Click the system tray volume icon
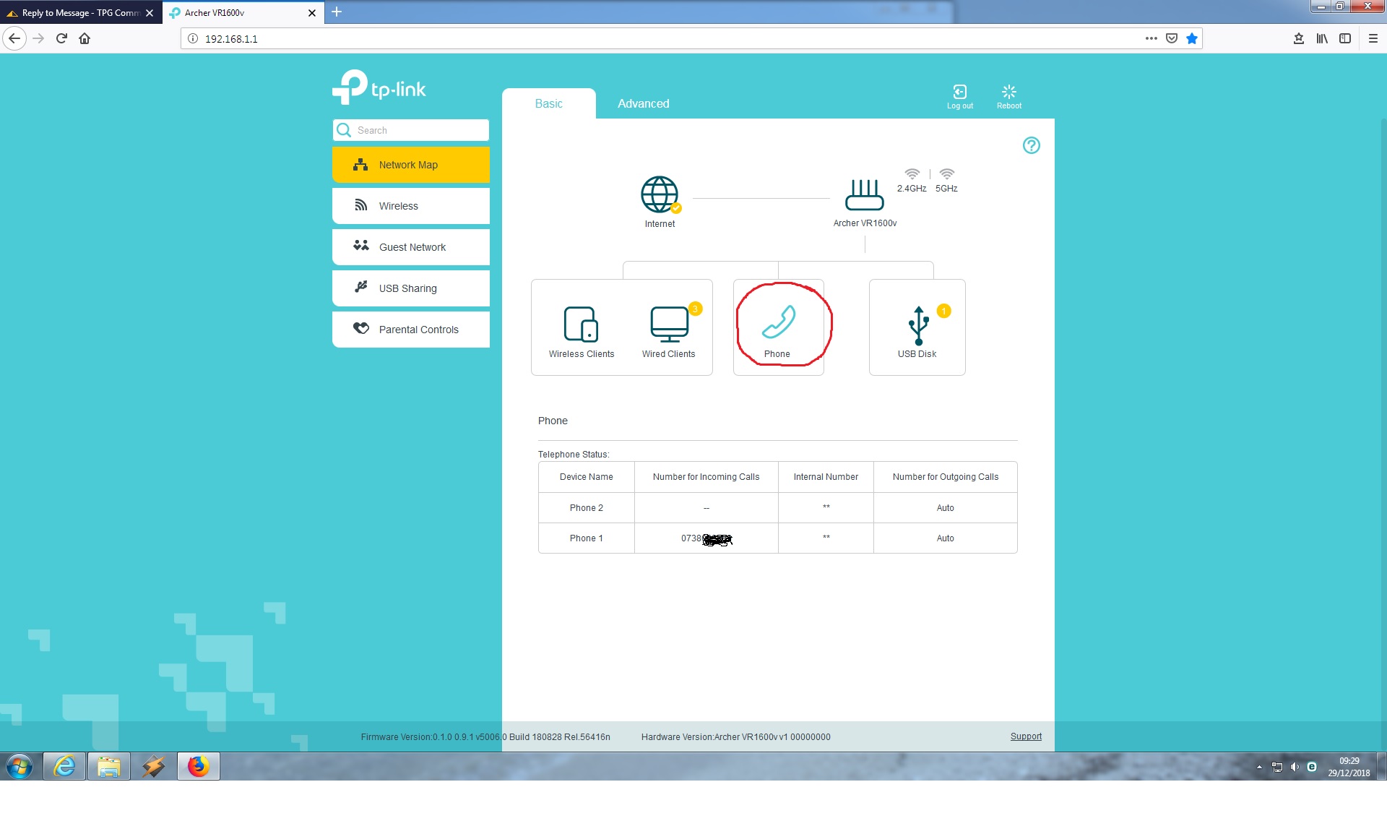The width and height of the screenshot is (1387, 821). (x=1295, y=767)
